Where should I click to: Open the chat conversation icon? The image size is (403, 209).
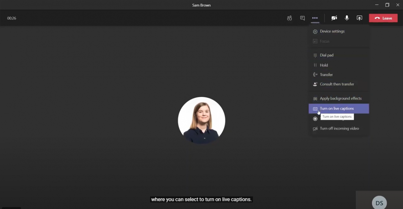[x=302, y=18]
